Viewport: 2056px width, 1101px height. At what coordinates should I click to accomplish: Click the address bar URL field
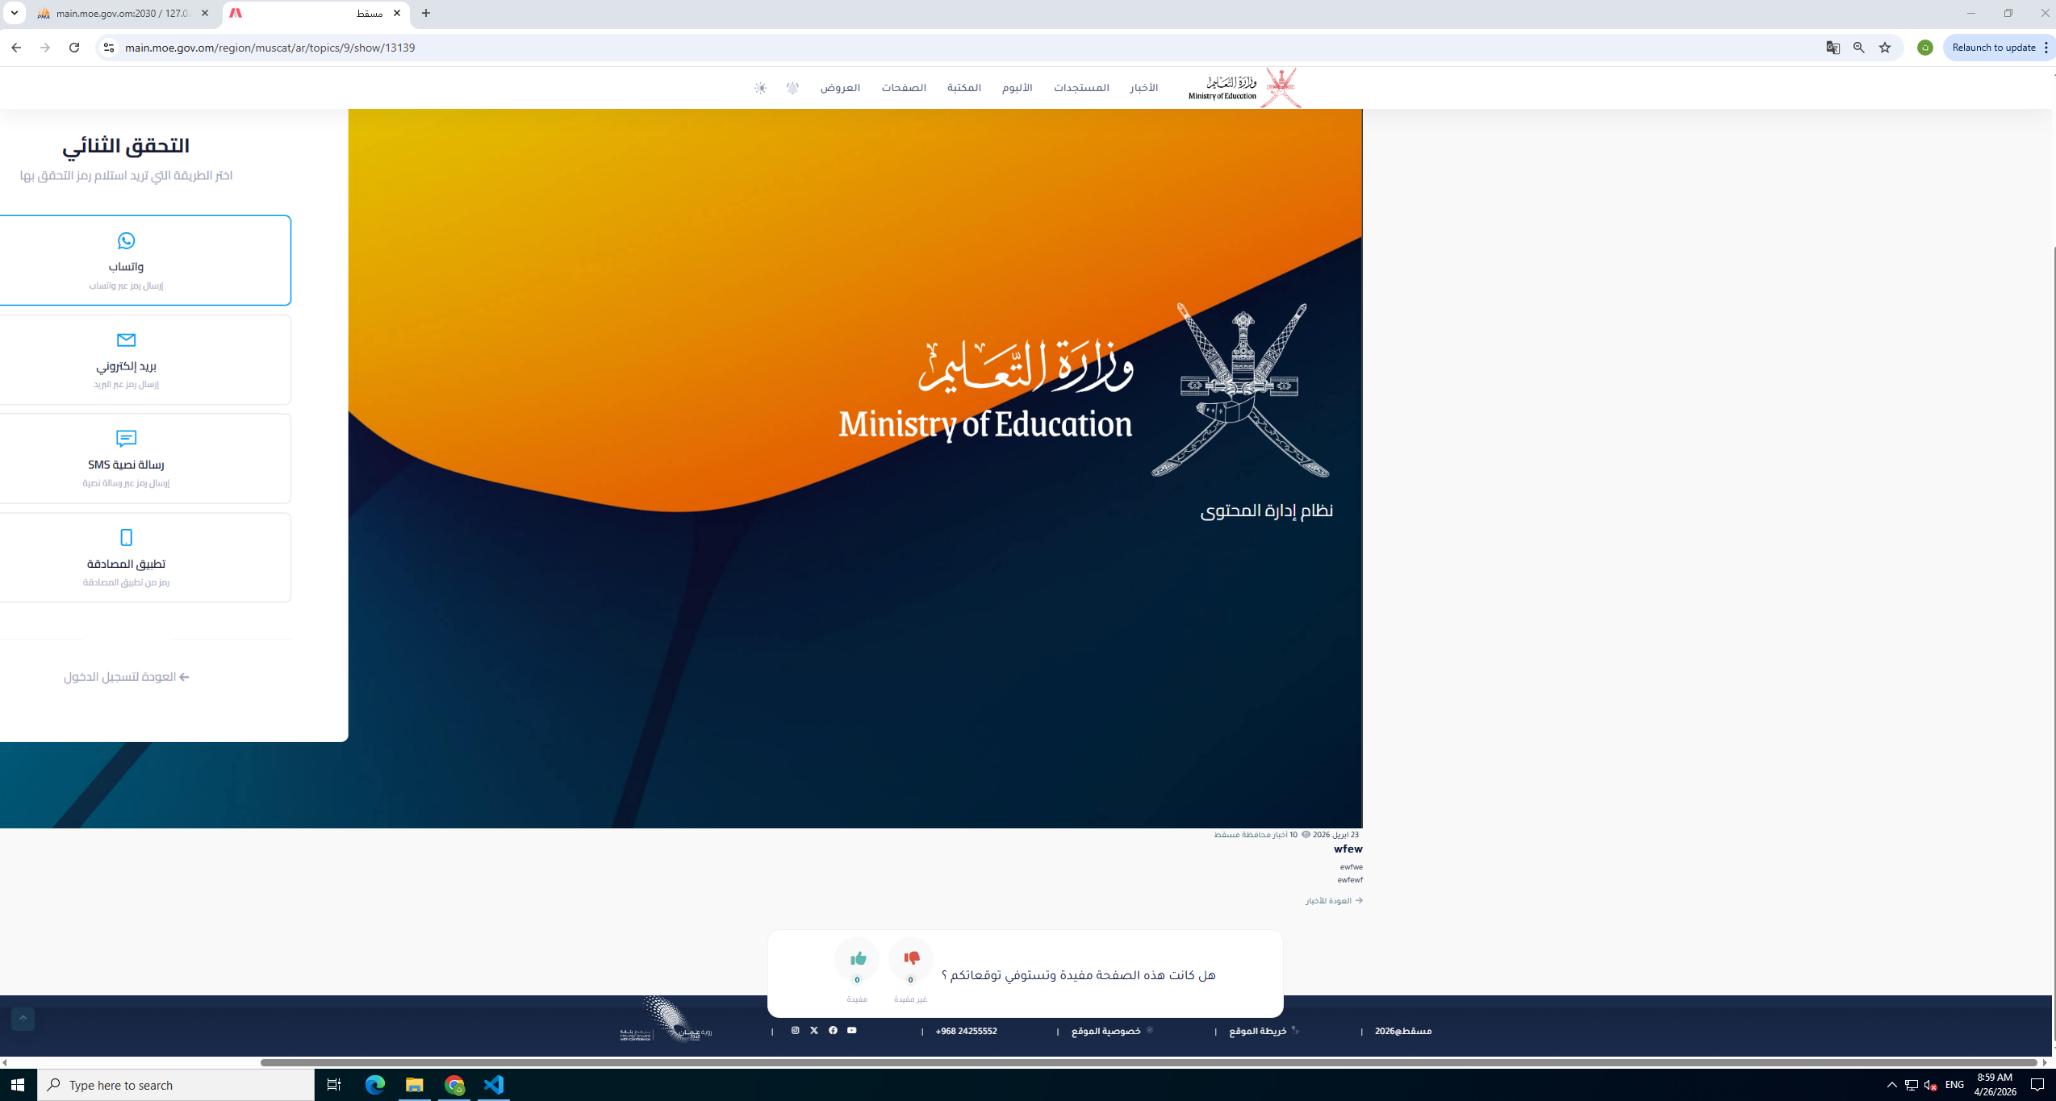(960, 48)
